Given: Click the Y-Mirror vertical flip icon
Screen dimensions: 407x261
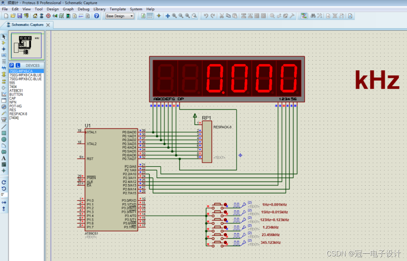Looking at the screenshot, I should [x=4, y=209].
